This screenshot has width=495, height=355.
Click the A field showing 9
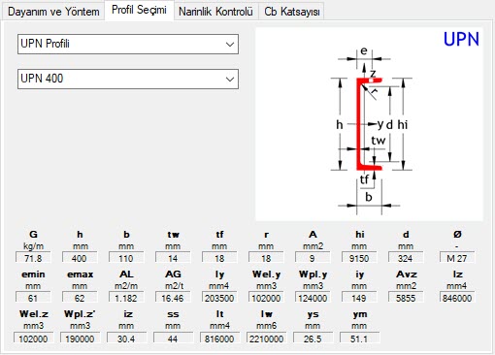coord(313,258)
